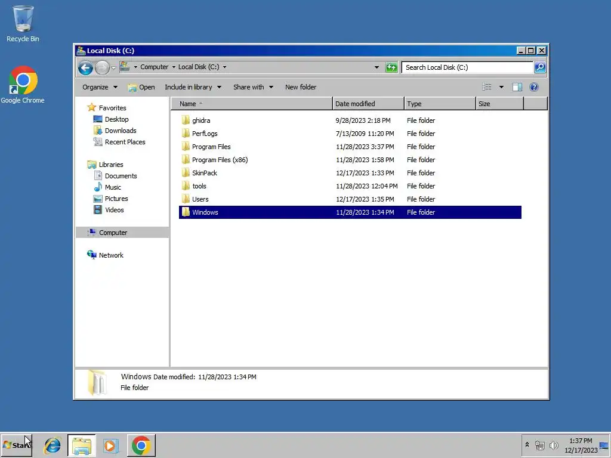
Task: Click the refresh icon next to address bar
Action: click(x=391, y=67)
